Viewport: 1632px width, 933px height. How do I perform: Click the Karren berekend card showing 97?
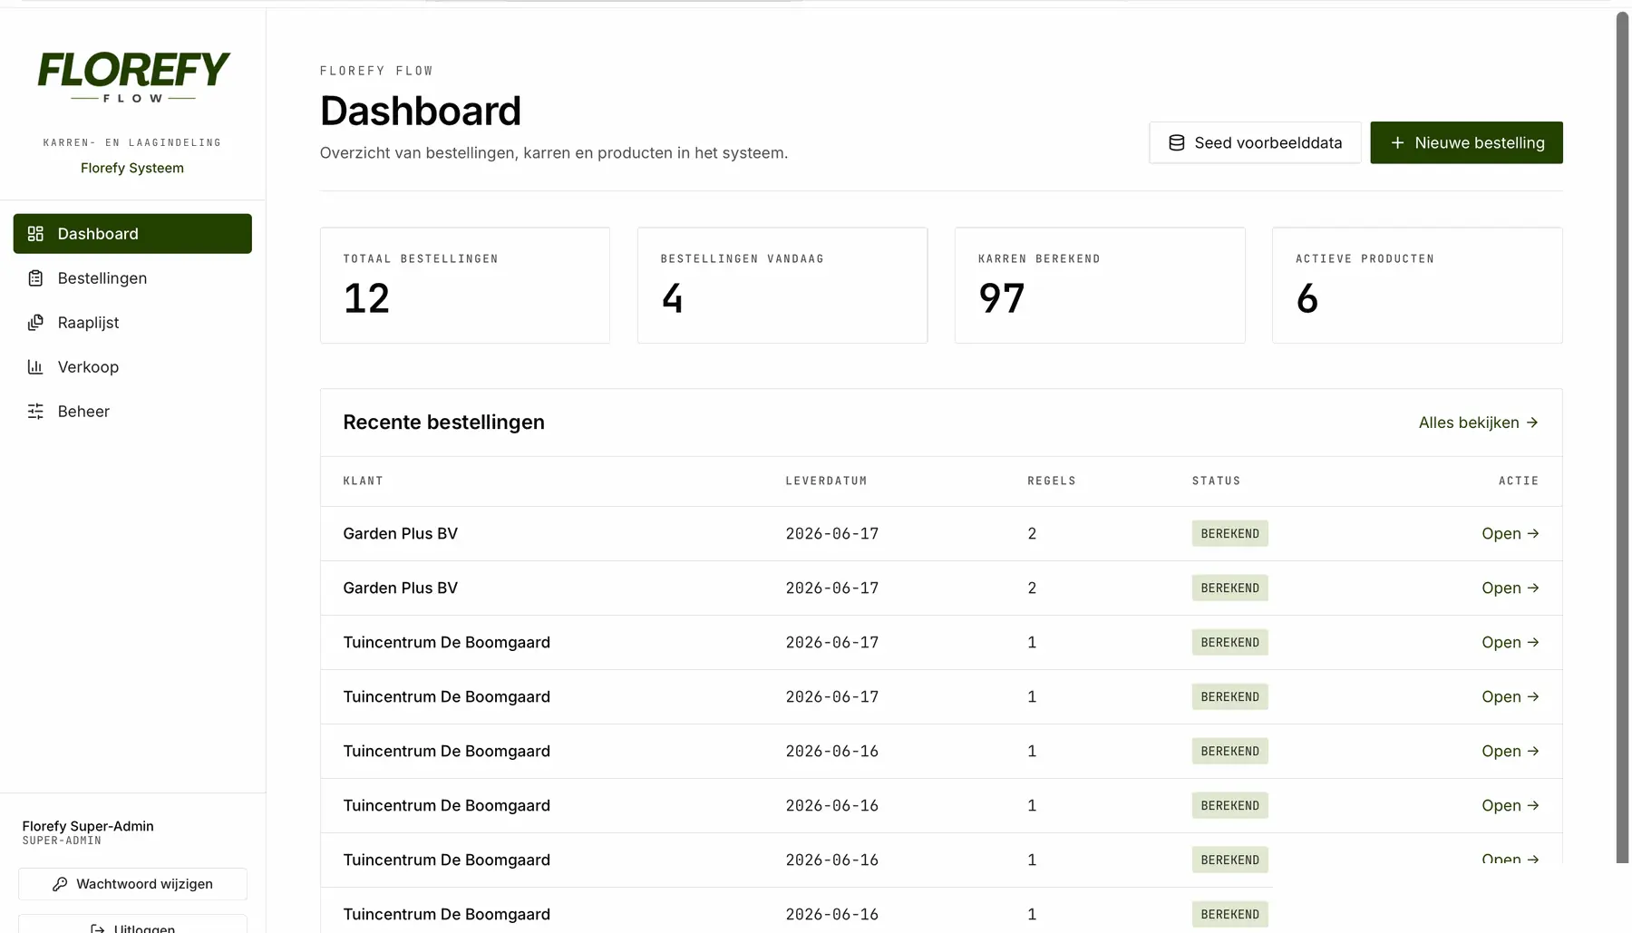click(1100, 286)
